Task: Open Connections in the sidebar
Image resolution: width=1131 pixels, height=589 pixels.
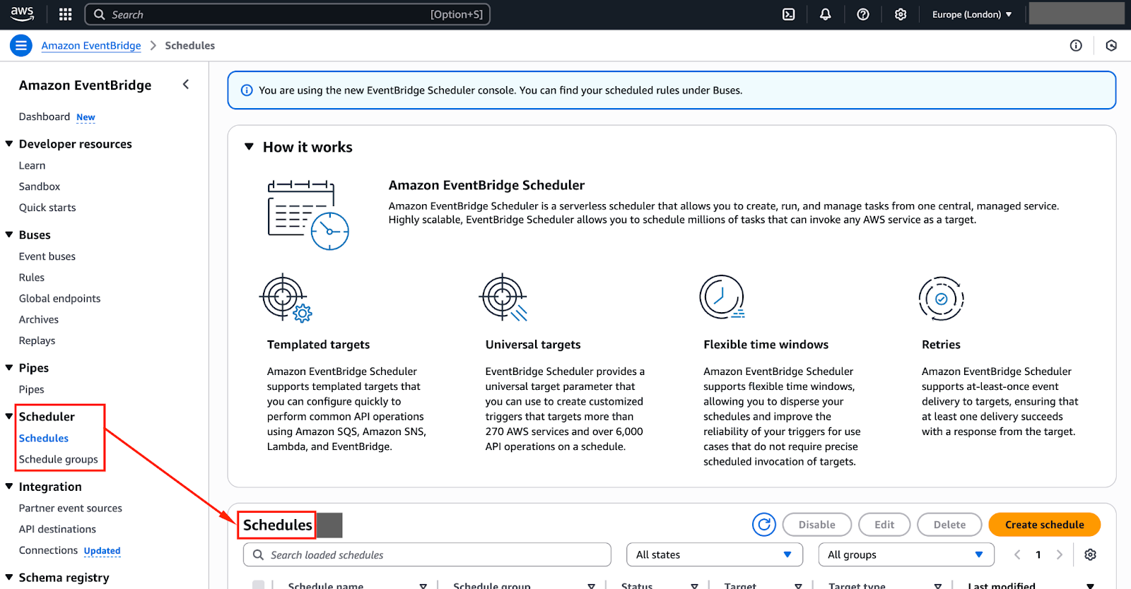Action: click(48, 550)
